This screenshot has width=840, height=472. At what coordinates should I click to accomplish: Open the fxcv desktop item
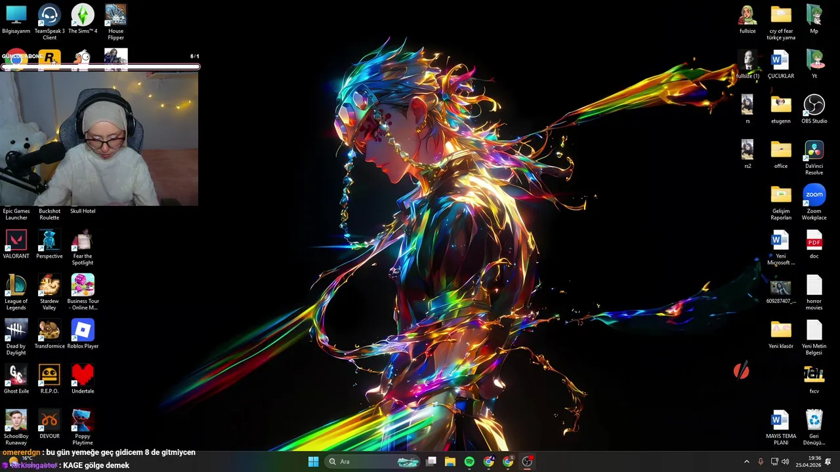pyautogui.click(x=814, y=379)
